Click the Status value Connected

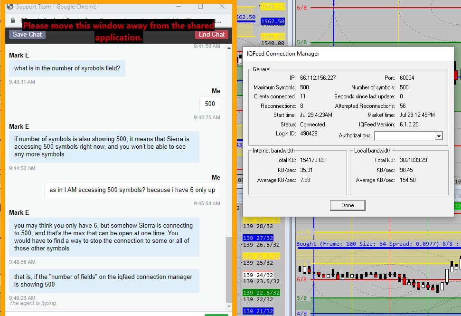point(312,124)
